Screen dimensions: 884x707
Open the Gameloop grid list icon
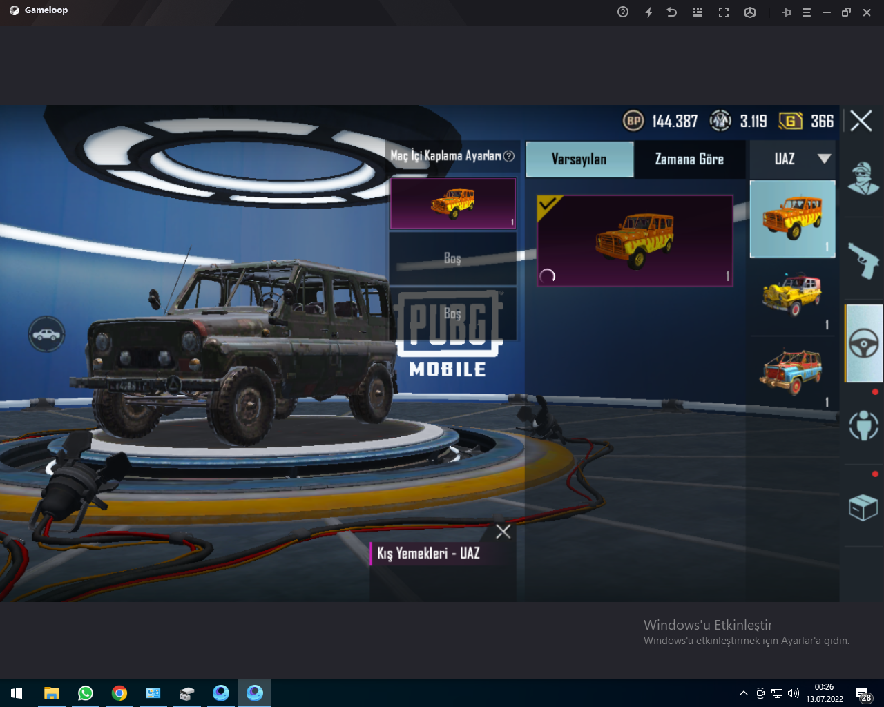698,12
